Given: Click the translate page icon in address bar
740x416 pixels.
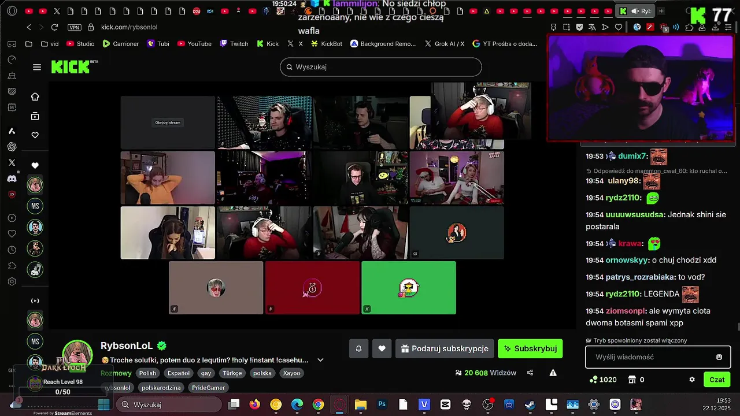Looking at the screenshot, I should tap(593, 27).
